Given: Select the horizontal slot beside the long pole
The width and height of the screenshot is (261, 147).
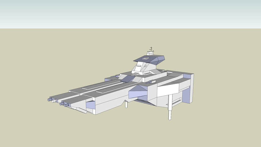Looking at the screenshot, I should (177, 100).
